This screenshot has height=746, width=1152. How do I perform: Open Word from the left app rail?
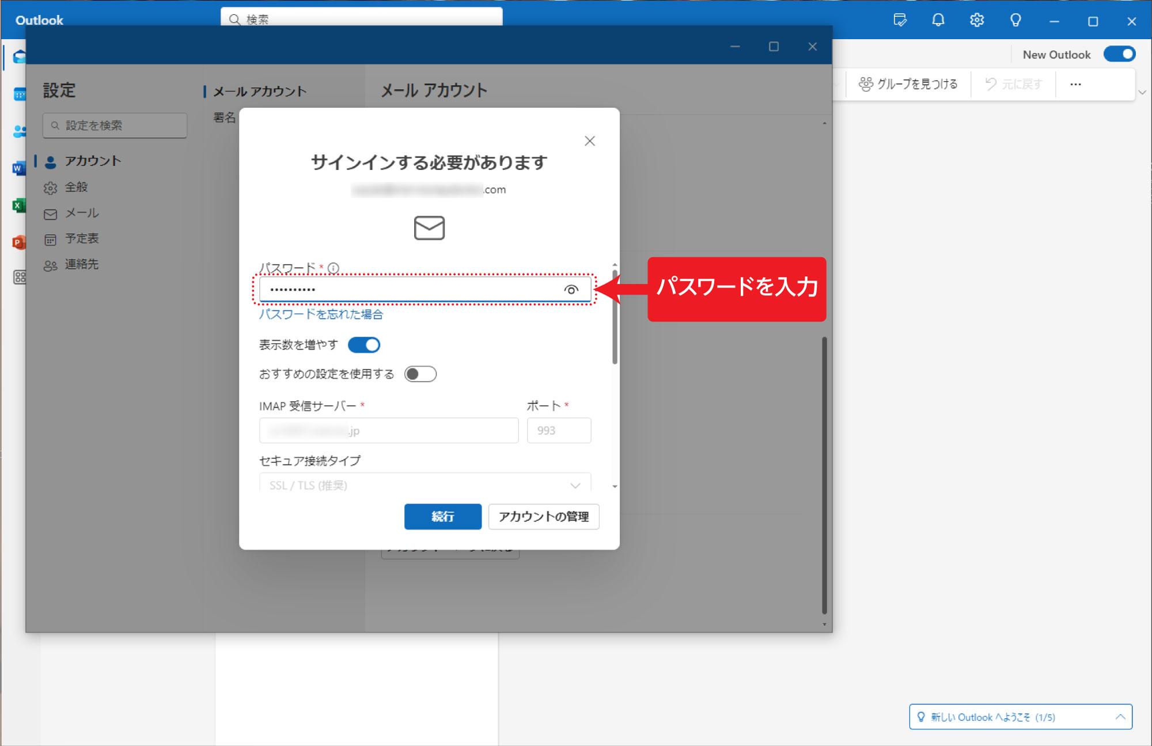[19, 168]
